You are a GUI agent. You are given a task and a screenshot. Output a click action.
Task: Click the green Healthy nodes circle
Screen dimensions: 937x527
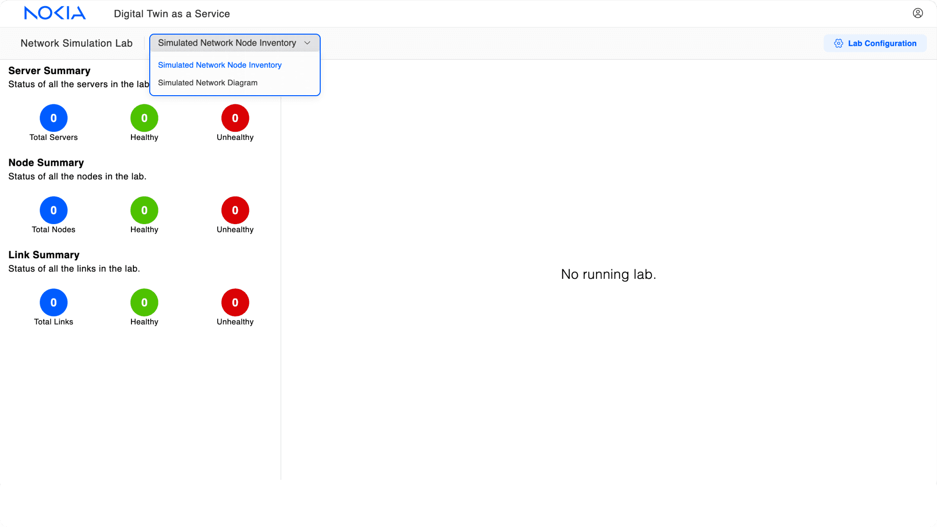click(144, 210)
